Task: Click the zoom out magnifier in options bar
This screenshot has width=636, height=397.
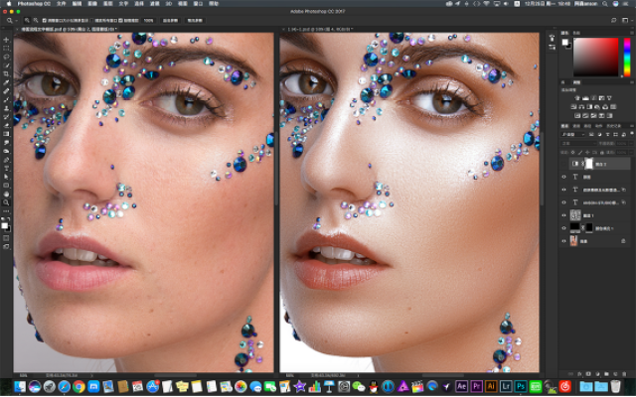Action: point(37,19)
